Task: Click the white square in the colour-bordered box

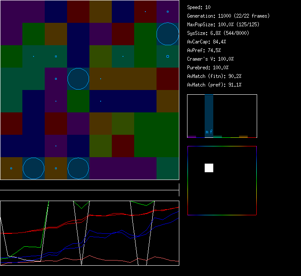Action: (209, 168)
